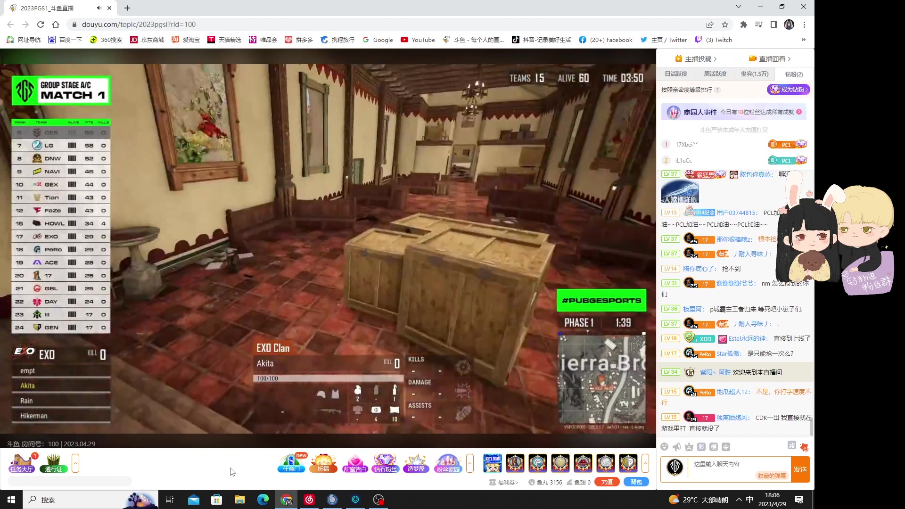Switch to the 日活跃度 tab
Image resolution: width=905 pixels, height=509 pixels.
click(676, 74)
